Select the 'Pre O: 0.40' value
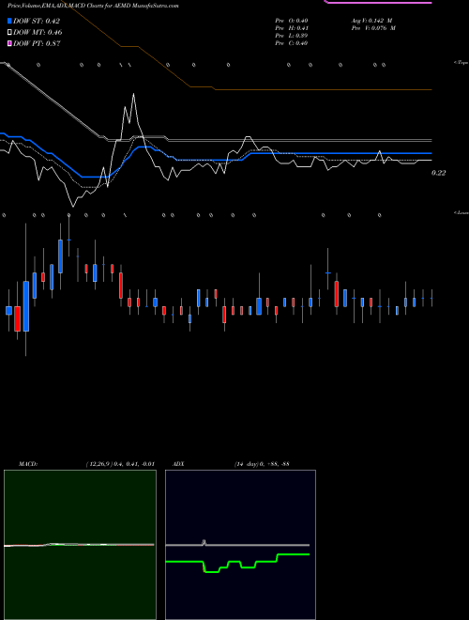 click(292, 21)
